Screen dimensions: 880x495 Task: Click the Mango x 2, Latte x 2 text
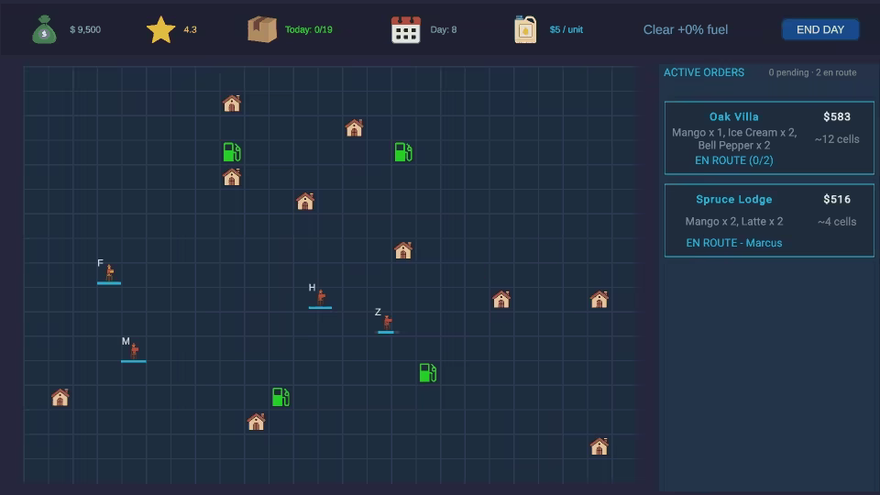tap(734, 222)
